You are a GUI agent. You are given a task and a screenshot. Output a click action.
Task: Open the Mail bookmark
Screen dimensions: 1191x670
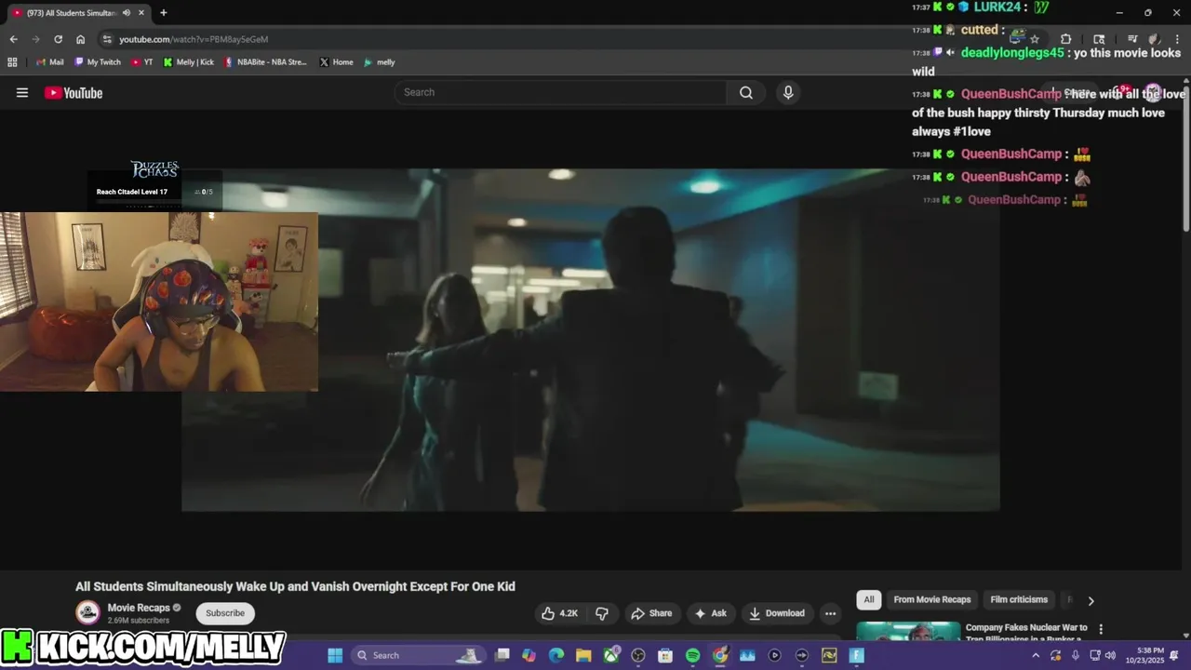pyautogui.click(x=49, y=62)
